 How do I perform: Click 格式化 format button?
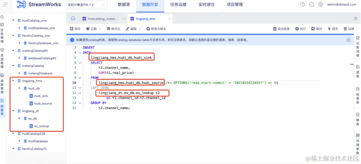click(x=114, y=29)
